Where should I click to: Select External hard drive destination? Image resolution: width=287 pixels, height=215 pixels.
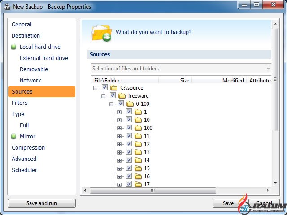click(44, 58)
